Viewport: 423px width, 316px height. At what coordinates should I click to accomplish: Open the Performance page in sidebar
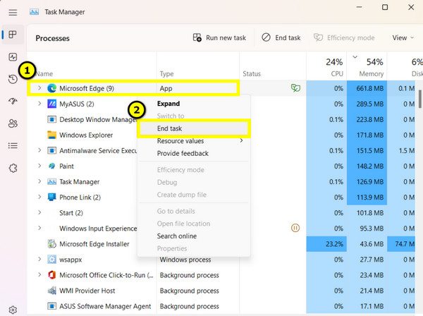(x=13, y=57)
